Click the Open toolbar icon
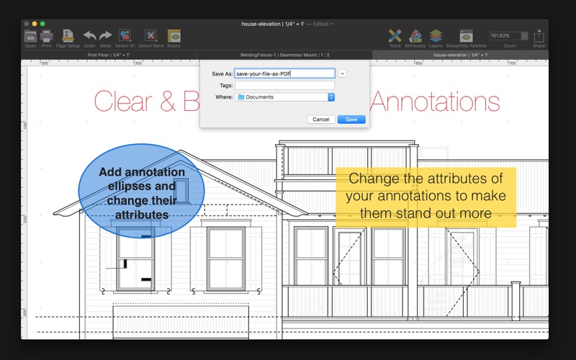576x360 pixels. pos(30,36)
